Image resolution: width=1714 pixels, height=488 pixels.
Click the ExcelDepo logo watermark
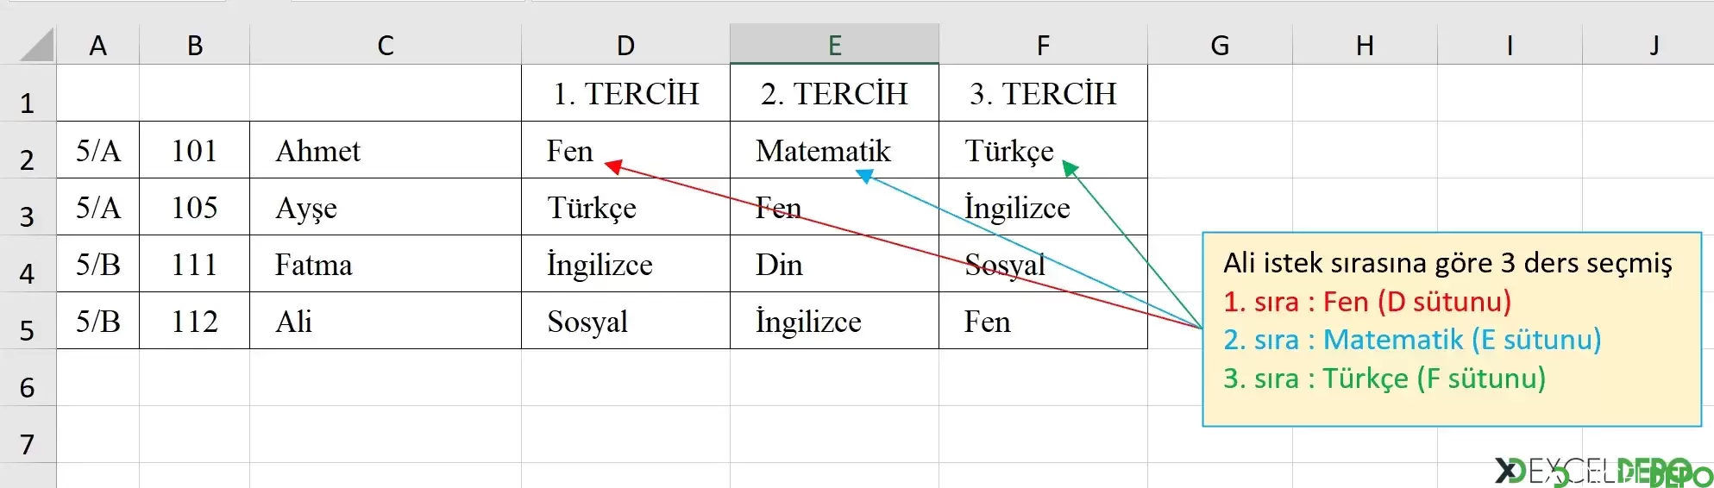point(1604,472)
